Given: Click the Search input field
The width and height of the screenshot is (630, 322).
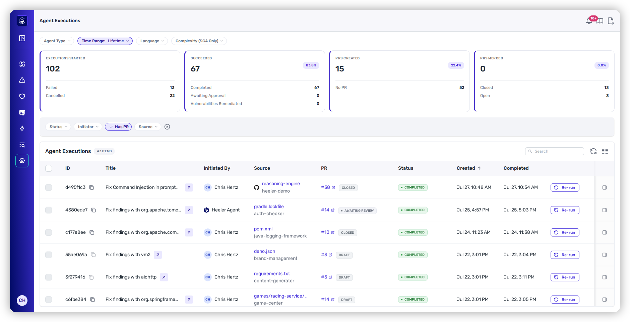Looking at the screenshot, I should coord(554,151).
